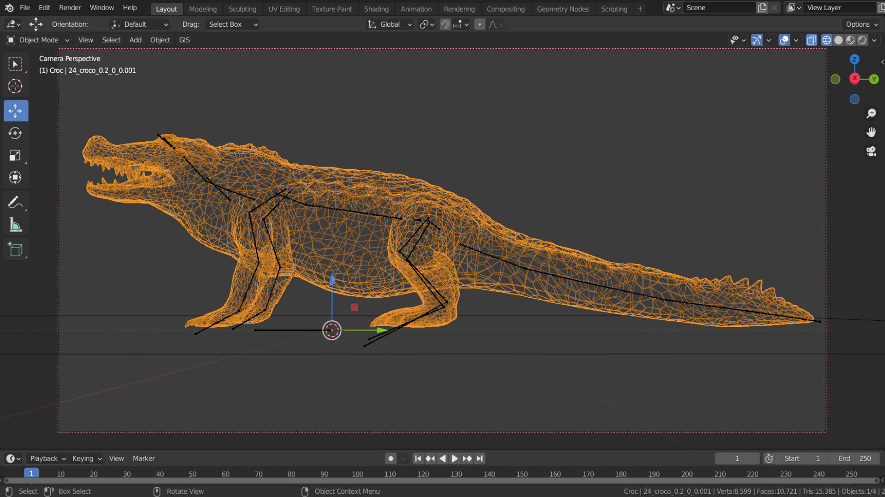Select the Add Cube tool

[15, 249]
